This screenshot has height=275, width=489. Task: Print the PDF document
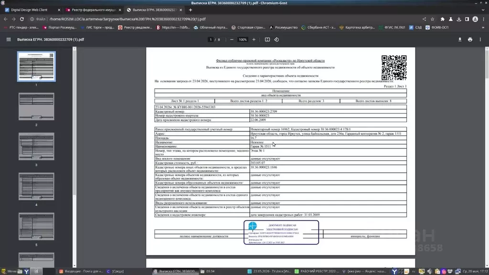click(x=470, y=40)
